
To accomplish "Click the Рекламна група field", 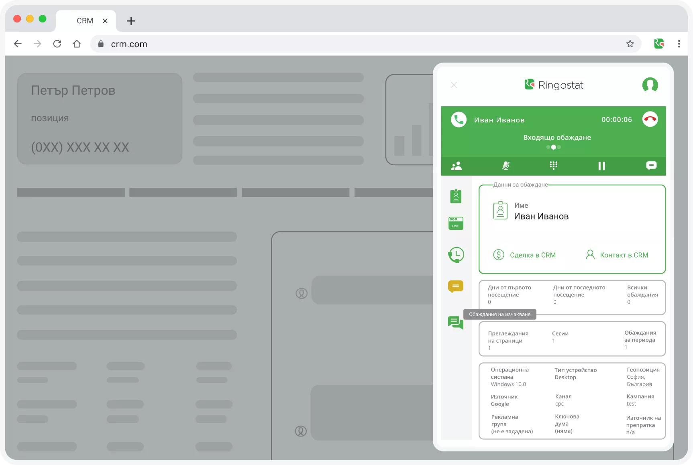I will tap(512, 424).
